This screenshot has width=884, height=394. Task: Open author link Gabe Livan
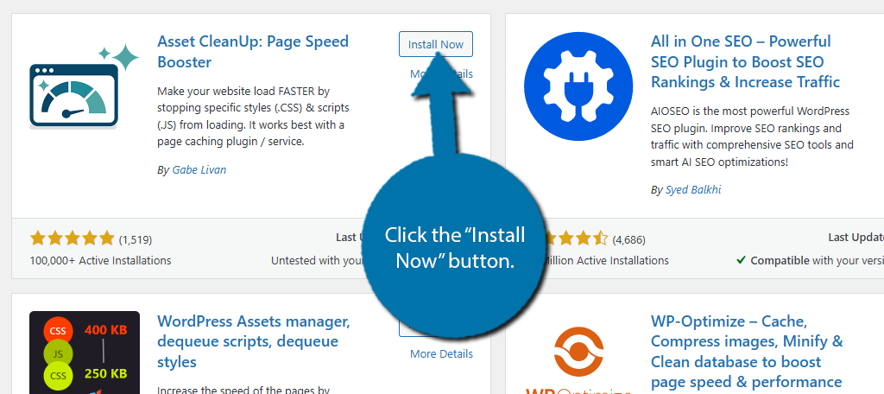coord(199,169)
